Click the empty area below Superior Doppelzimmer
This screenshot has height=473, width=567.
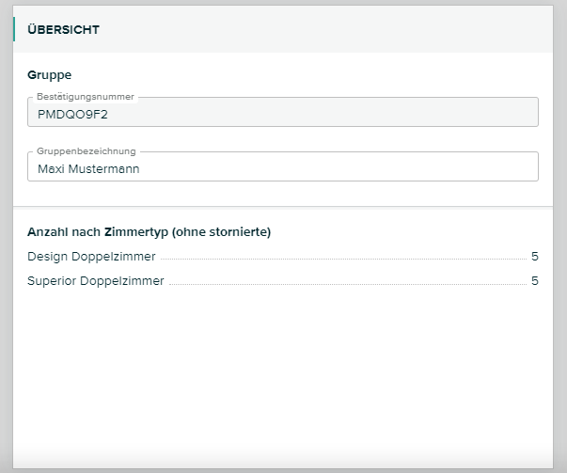[282, 376]
